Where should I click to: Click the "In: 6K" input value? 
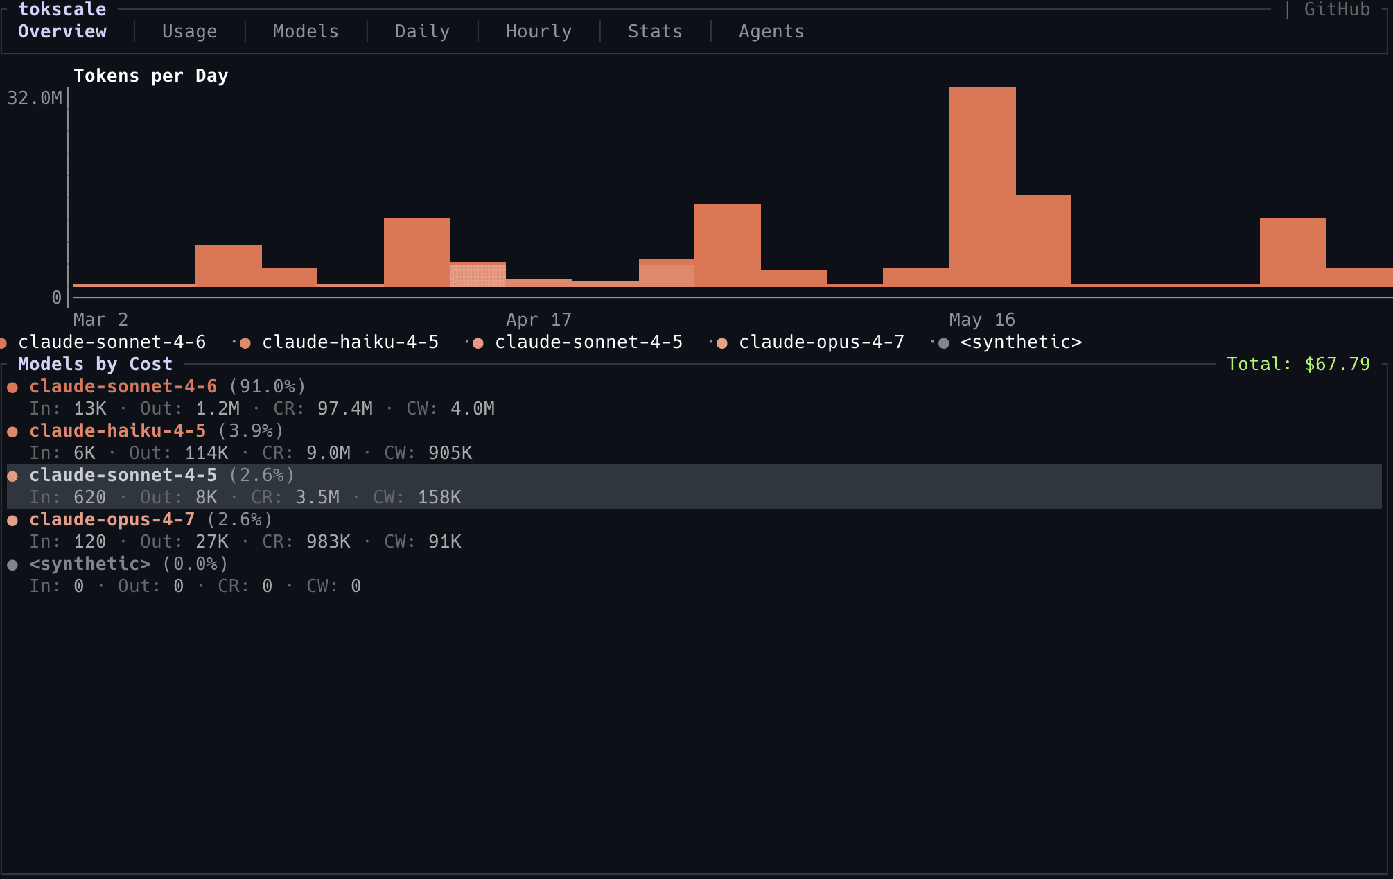(62, 453)
